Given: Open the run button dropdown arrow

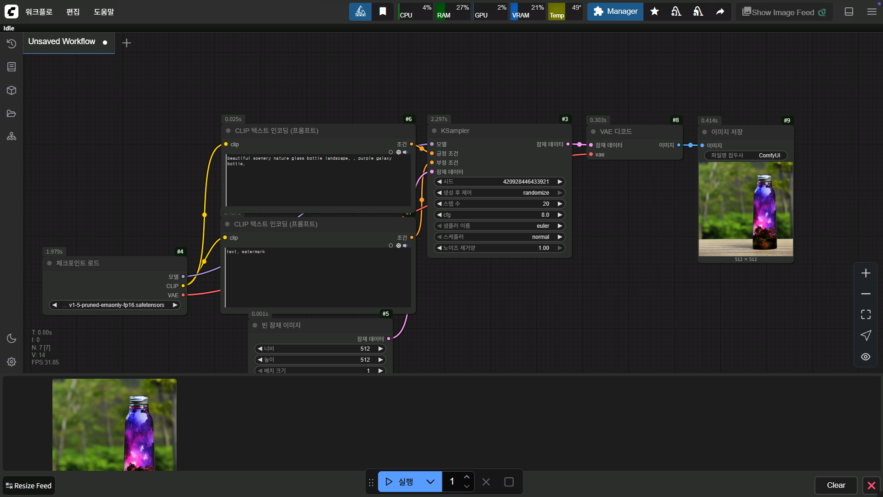Looking at the screenshot, I should [x=430, y=482].
